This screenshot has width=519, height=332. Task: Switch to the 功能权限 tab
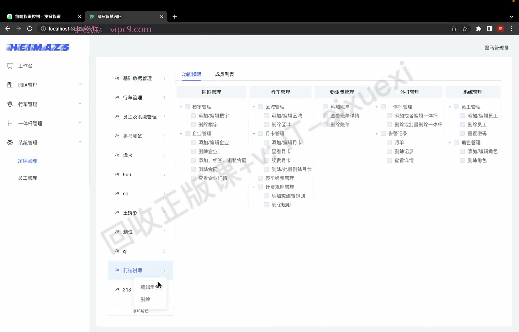point(192,74)
